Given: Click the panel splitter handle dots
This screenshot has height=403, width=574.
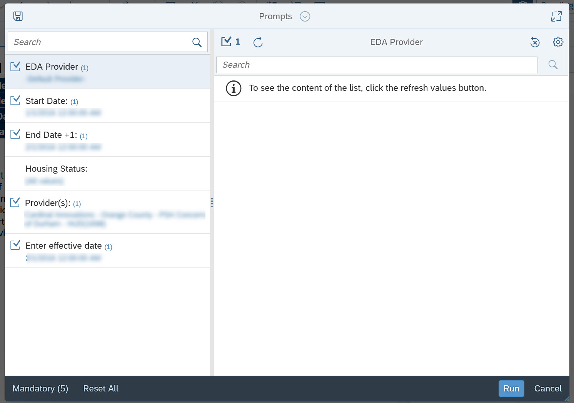Looking at the screenshot, I should tap(212, 203).
